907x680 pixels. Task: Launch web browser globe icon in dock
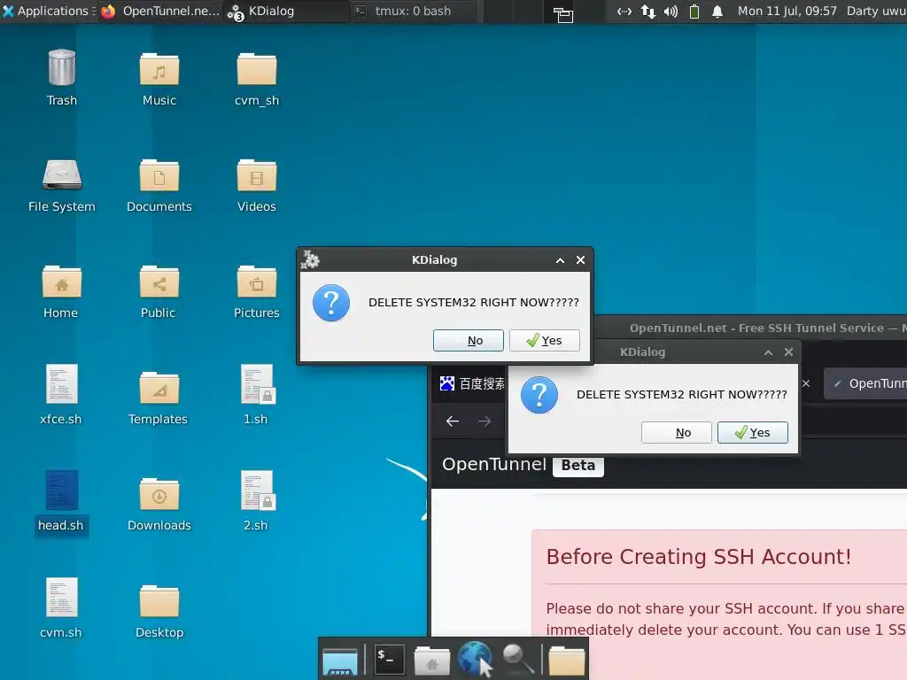475,659
